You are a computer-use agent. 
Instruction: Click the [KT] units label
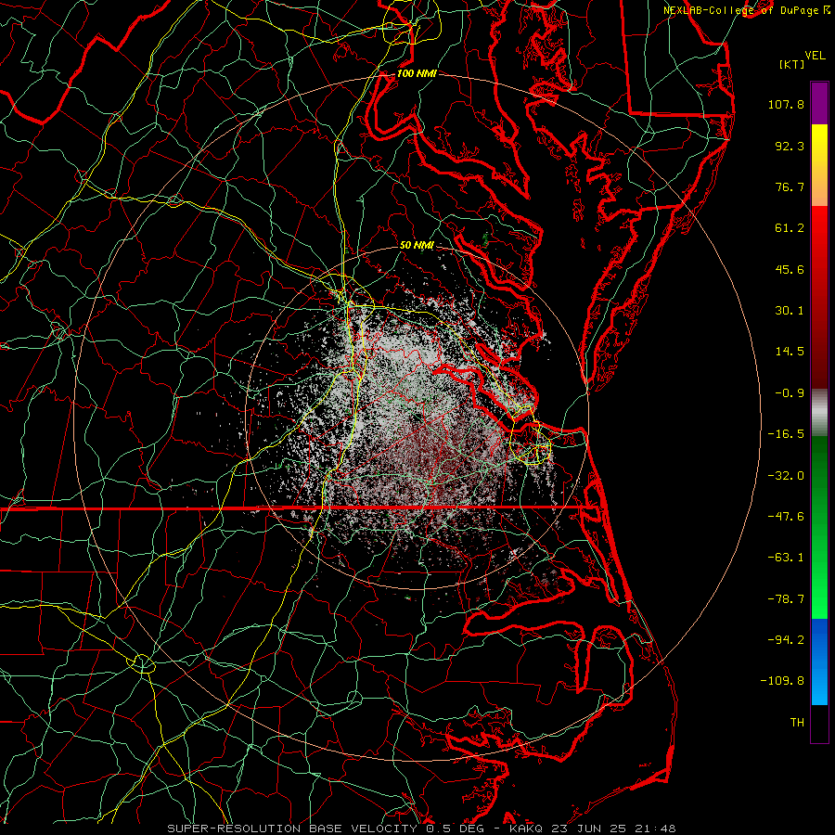tap(791, 64)
